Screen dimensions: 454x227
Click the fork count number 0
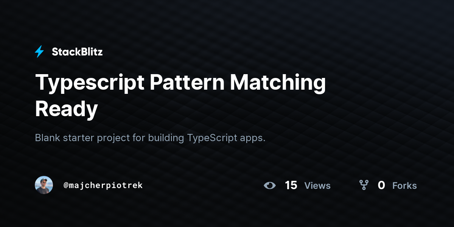click(381, 185)
